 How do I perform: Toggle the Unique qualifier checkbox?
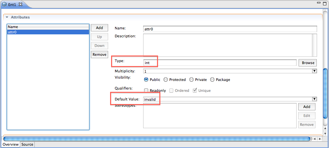(195, 91)
